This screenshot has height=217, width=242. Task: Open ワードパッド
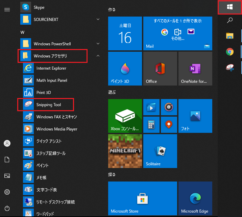pyautogui.click(x=62, y=213)
